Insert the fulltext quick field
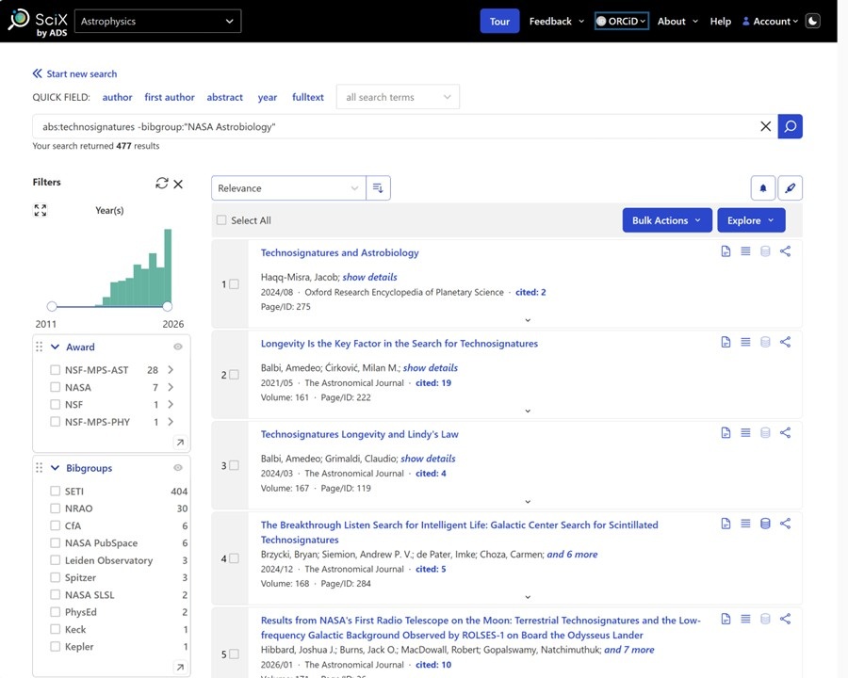 pos(308,97)
